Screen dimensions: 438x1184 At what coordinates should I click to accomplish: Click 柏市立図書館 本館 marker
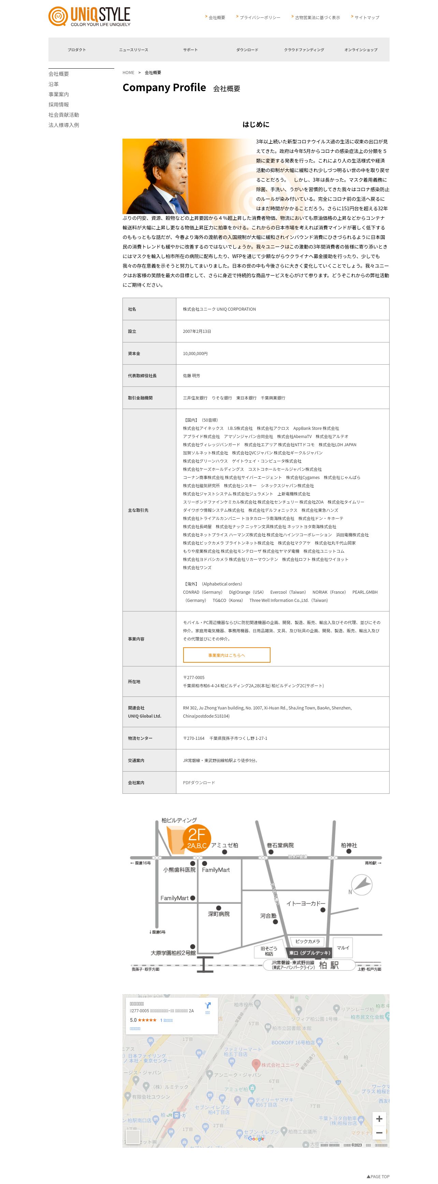point(268,1028)
